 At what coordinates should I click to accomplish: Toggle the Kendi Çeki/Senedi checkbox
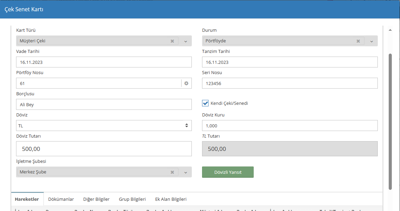(x=205, y=103)
